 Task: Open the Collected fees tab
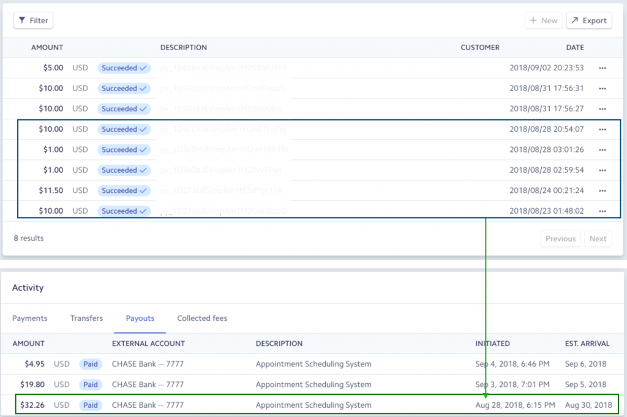[202, 318]
